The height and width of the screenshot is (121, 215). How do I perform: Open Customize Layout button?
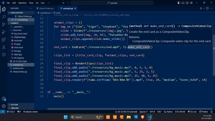191,3
